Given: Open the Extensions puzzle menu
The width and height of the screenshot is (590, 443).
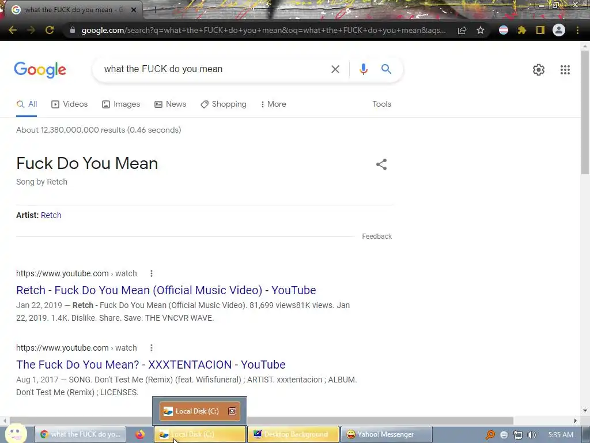Looking at the screenshot, I should click(522, 30).
